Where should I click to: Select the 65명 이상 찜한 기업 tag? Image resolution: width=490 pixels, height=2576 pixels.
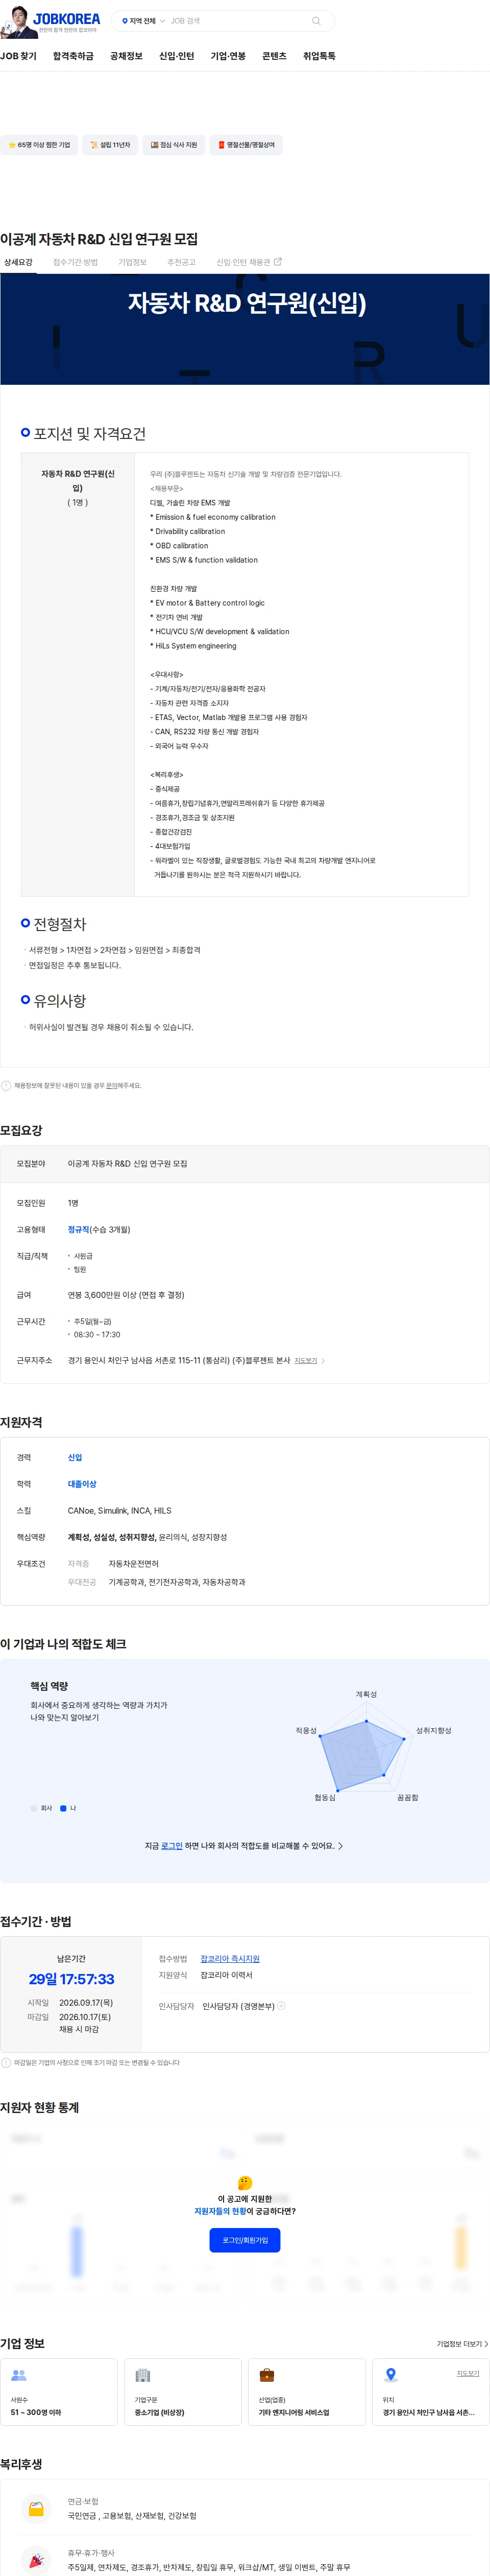tap(39, 145)
